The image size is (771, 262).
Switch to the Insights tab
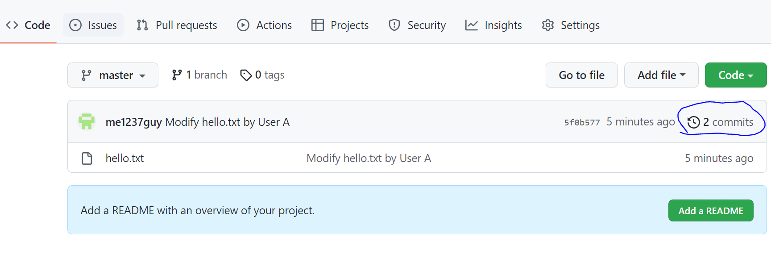point(493,25)
